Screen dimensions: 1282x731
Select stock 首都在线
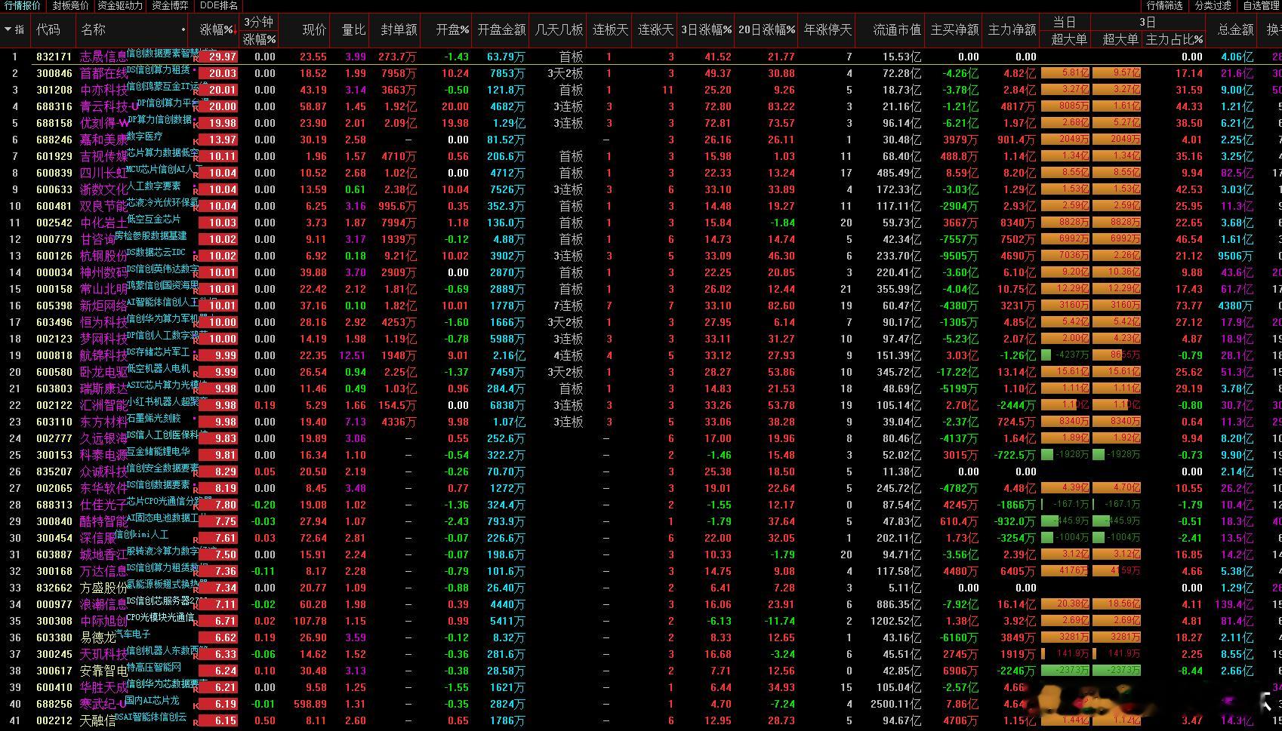point(103,73)
